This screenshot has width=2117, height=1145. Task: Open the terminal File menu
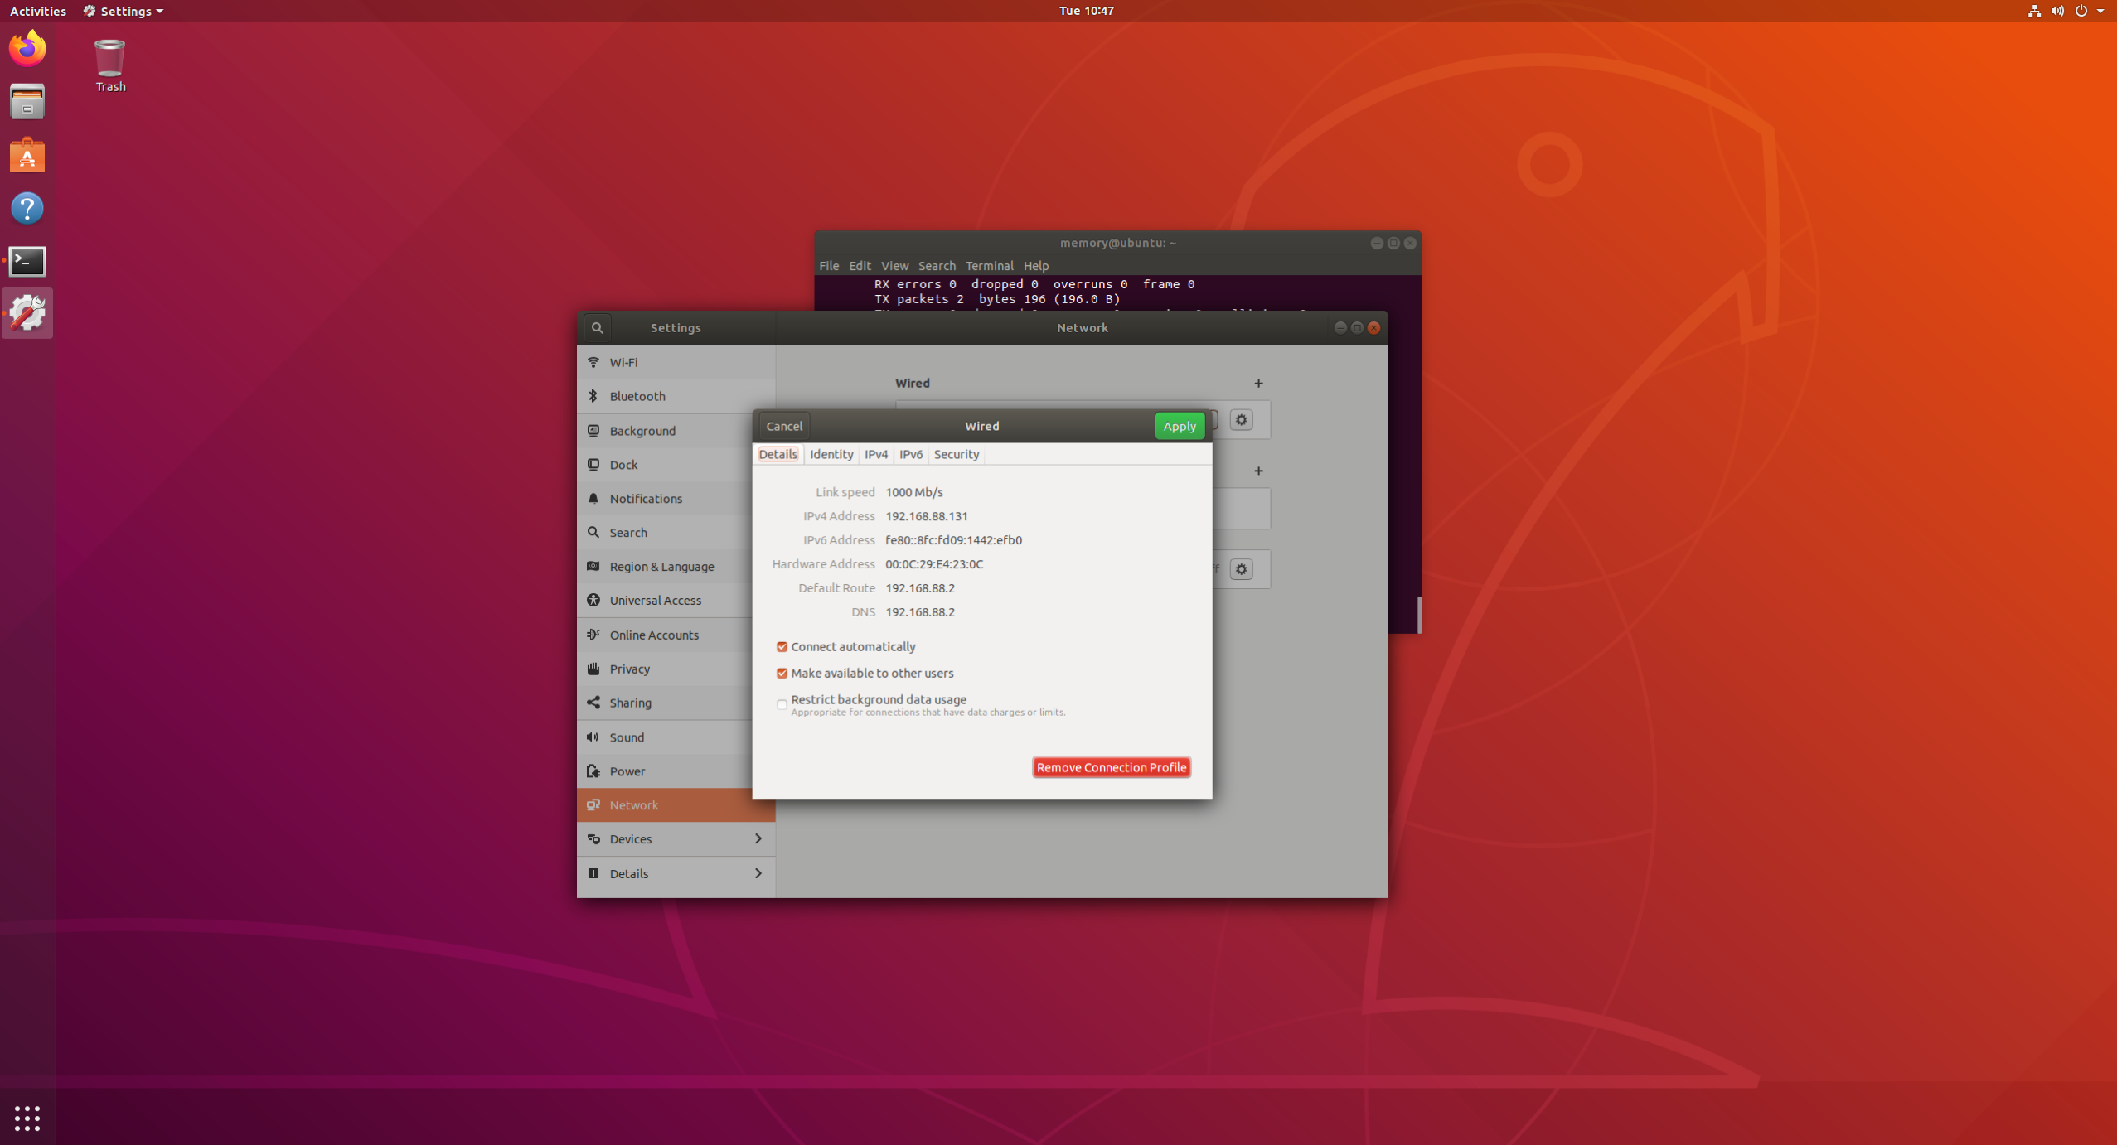(x=829, y=266)
